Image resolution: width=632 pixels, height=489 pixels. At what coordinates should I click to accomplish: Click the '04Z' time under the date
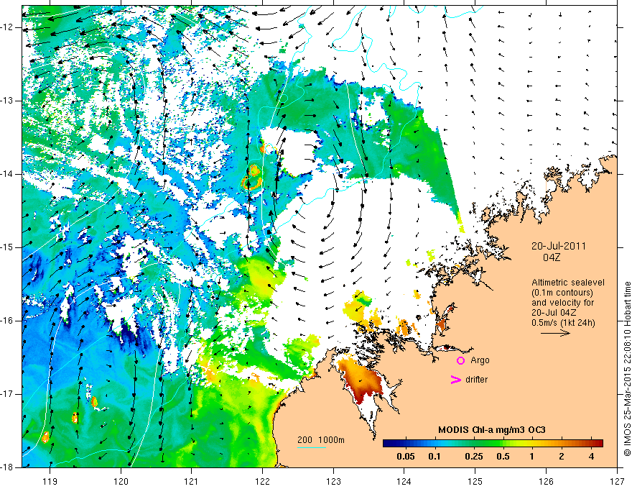coord(552,257)
